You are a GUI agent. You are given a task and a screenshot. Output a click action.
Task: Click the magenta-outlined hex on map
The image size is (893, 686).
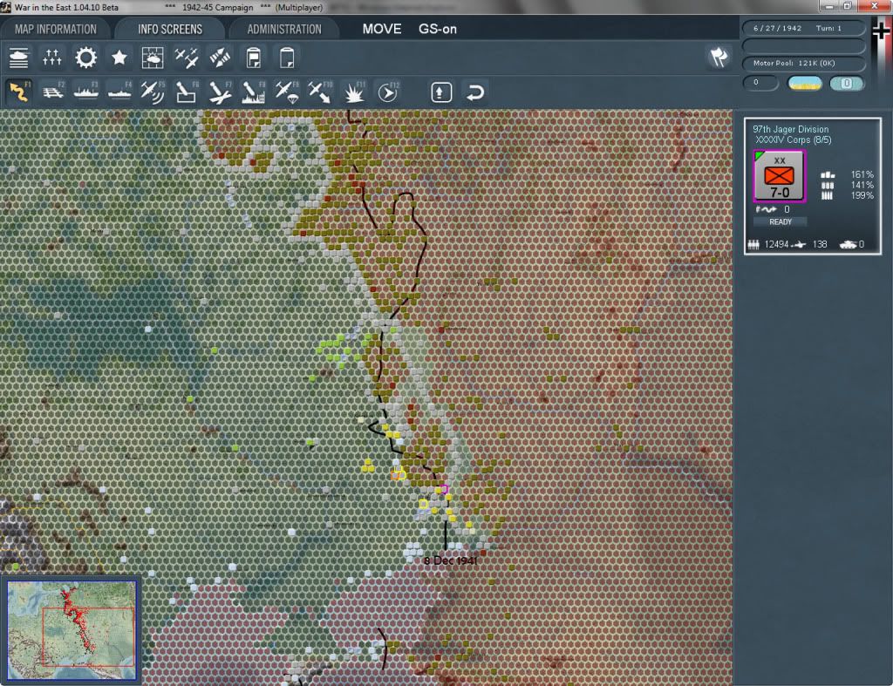pyautogui.click(x=444, y=490)
